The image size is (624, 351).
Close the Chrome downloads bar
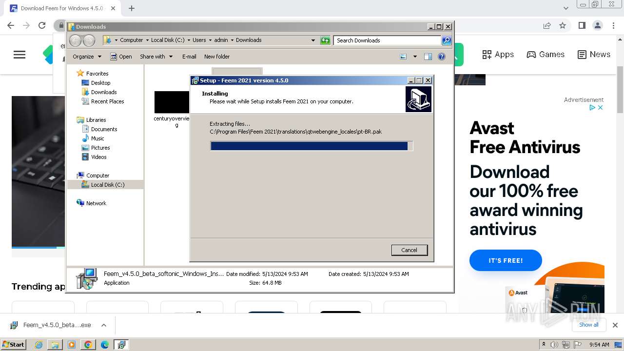coord(615,325)
